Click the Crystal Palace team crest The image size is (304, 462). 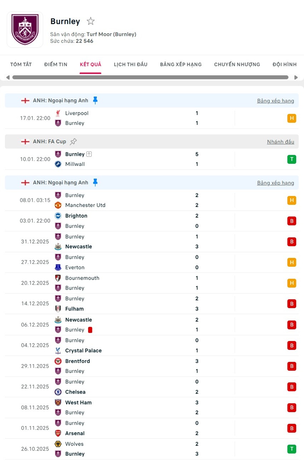58,350
